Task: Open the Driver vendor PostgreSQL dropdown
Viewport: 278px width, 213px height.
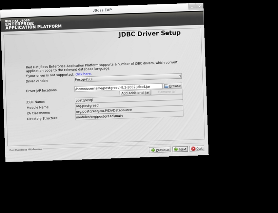Action: (x=128, y=78)
